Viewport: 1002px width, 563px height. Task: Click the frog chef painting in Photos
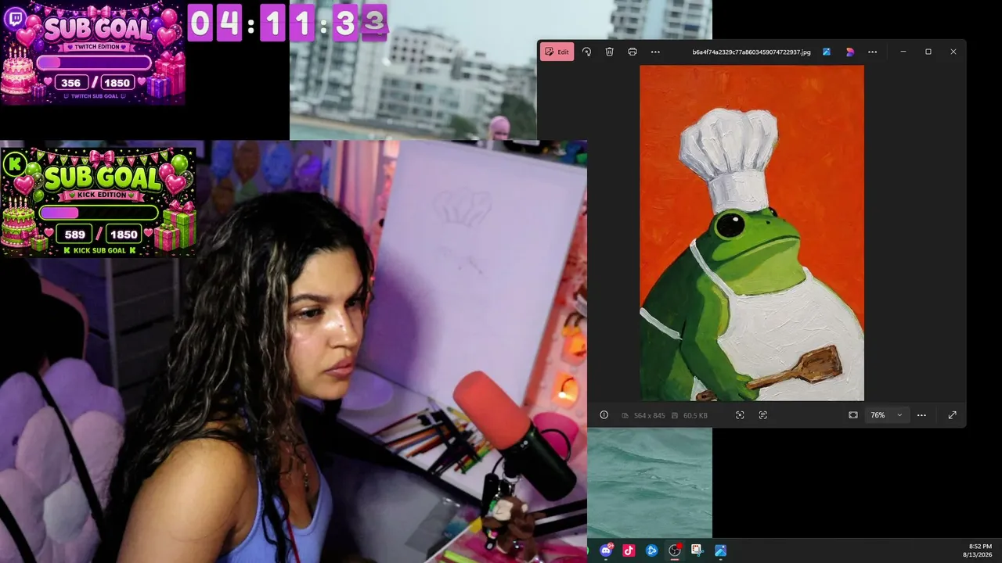click(751, 233)
